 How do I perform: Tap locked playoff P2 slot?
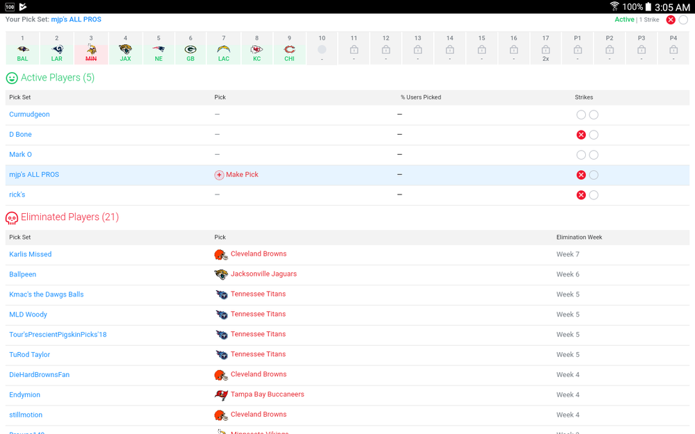610,49
